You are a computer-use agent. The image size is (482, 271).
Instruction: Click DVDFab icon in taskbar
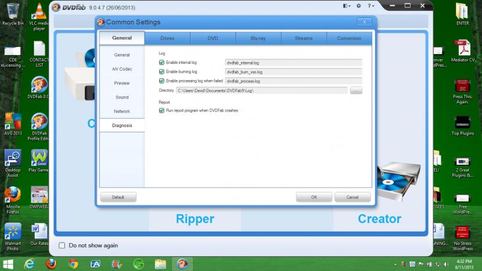[182, 264]
